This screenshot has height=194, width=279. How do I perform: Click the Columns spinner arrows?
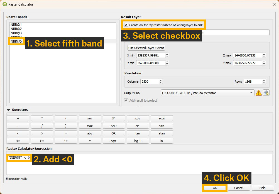[x=161, y=82]
